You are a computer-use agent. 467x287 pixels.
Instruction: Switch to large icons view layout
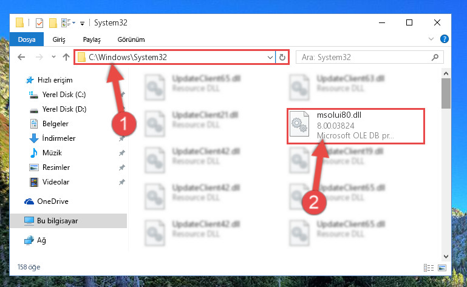click(x=442, y=268)
